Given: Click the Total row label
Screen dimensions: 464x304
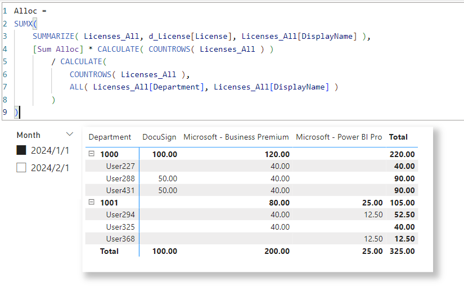Looking at the screenshot, I should coord(109,251).
